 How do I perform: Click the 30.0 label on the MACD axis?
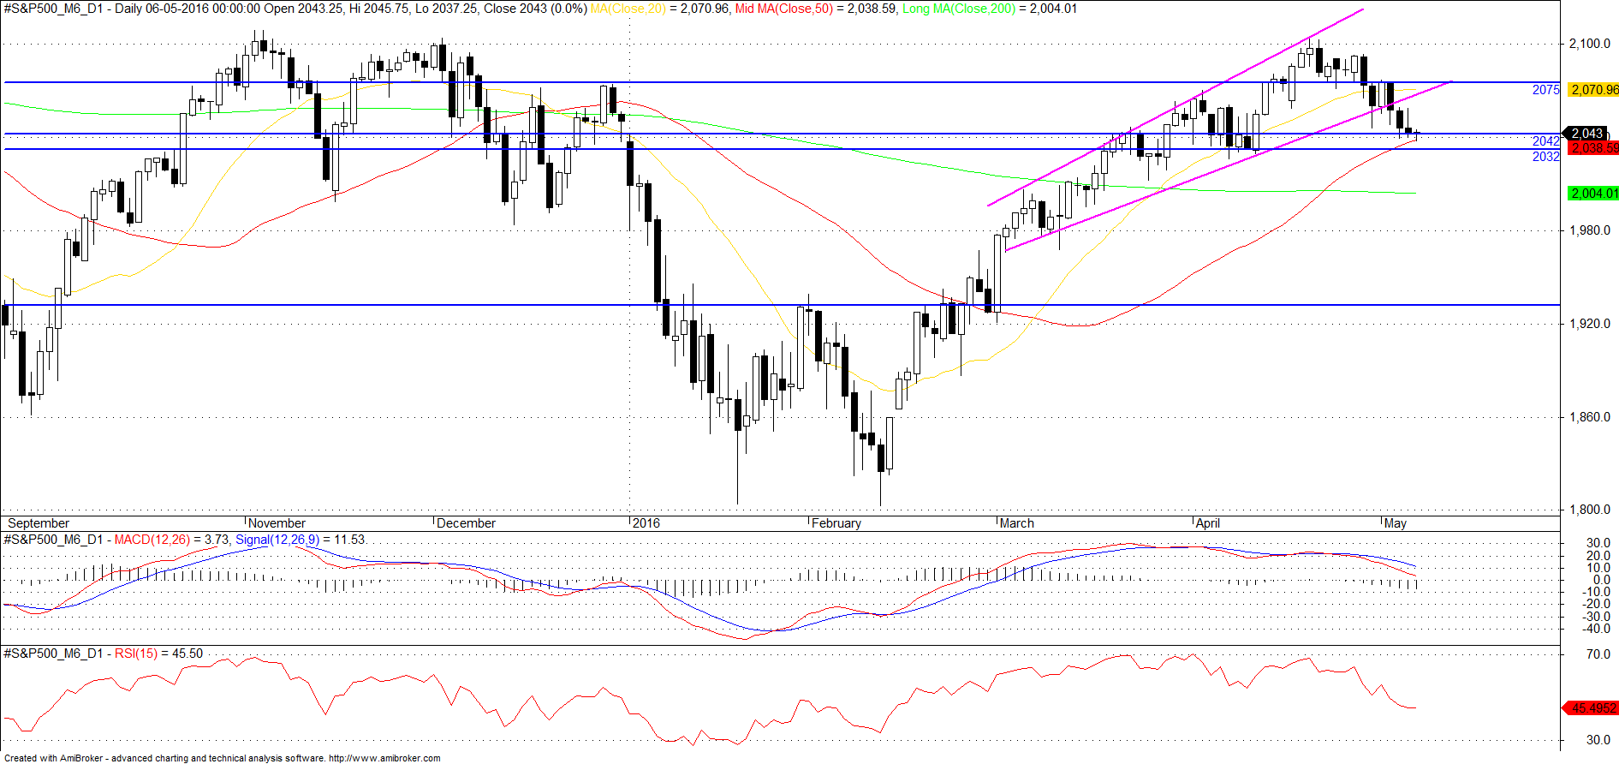coord(1598,543)
